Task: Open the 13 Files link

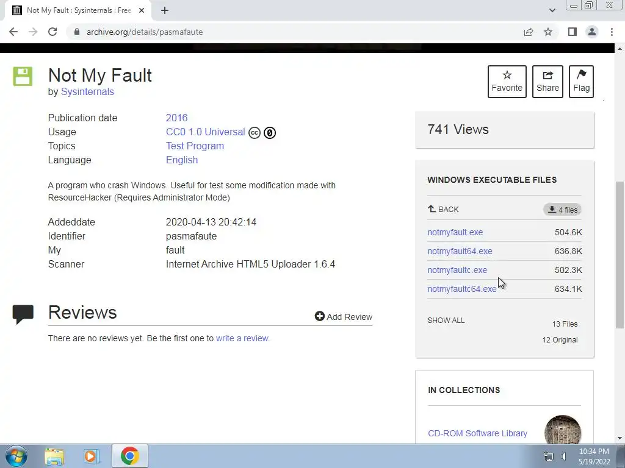Action: [x=565, y=324]
